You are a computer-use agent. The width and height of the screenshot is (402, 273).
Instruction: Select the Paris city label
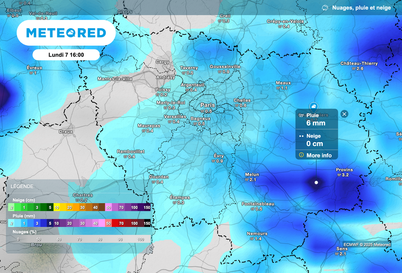pyautogui.click(x=208, y=105)
